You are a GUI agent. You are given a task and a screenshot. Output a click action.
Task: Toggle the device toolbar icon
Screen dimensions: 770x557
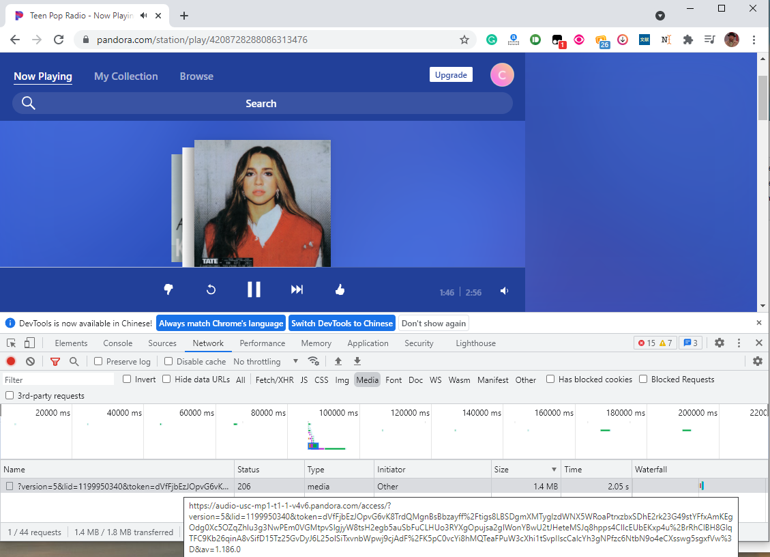pyautogui.click(x=29, y=343)
